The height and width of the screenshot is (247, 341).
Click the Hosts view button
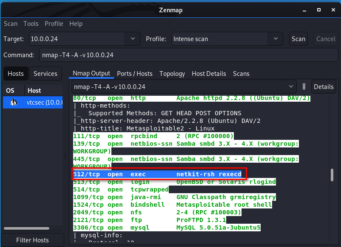[x=16, y=74]
